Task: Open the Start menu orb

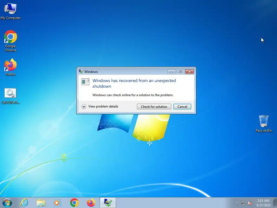Action: point(7,203)
